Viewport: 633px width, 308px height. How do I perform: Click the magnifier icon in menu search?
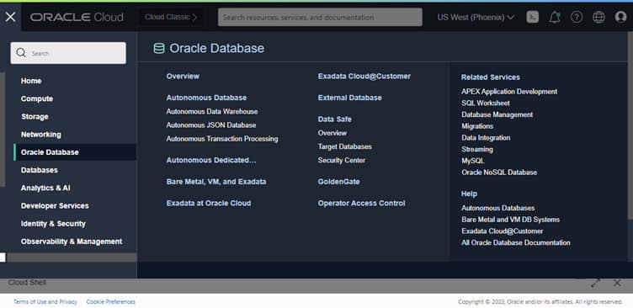tap(21, 53)
